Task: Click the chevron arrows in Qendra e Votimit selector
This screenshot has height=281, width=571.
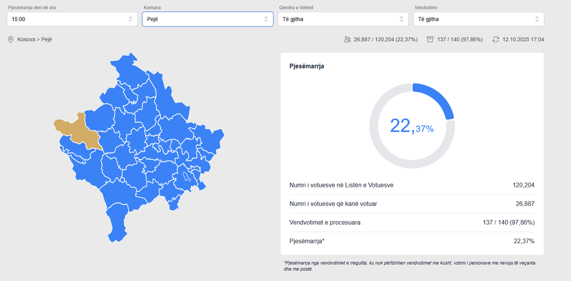Action: point(401,19)
